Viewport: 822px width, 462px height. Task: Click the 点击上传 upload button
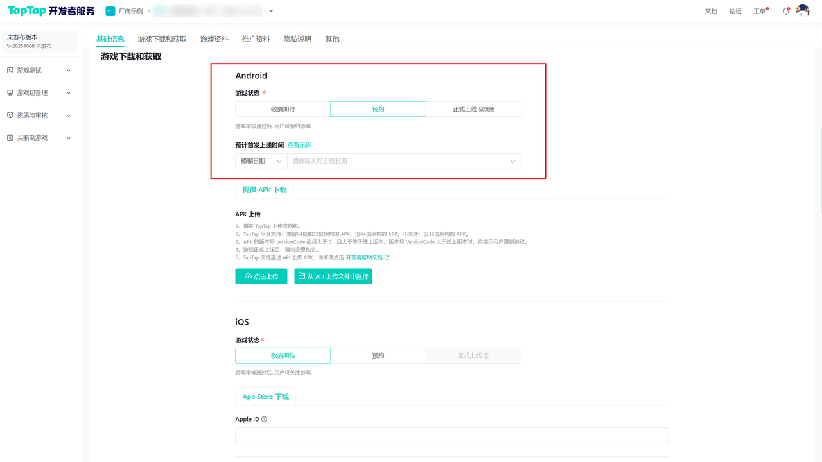coord(261,277)
